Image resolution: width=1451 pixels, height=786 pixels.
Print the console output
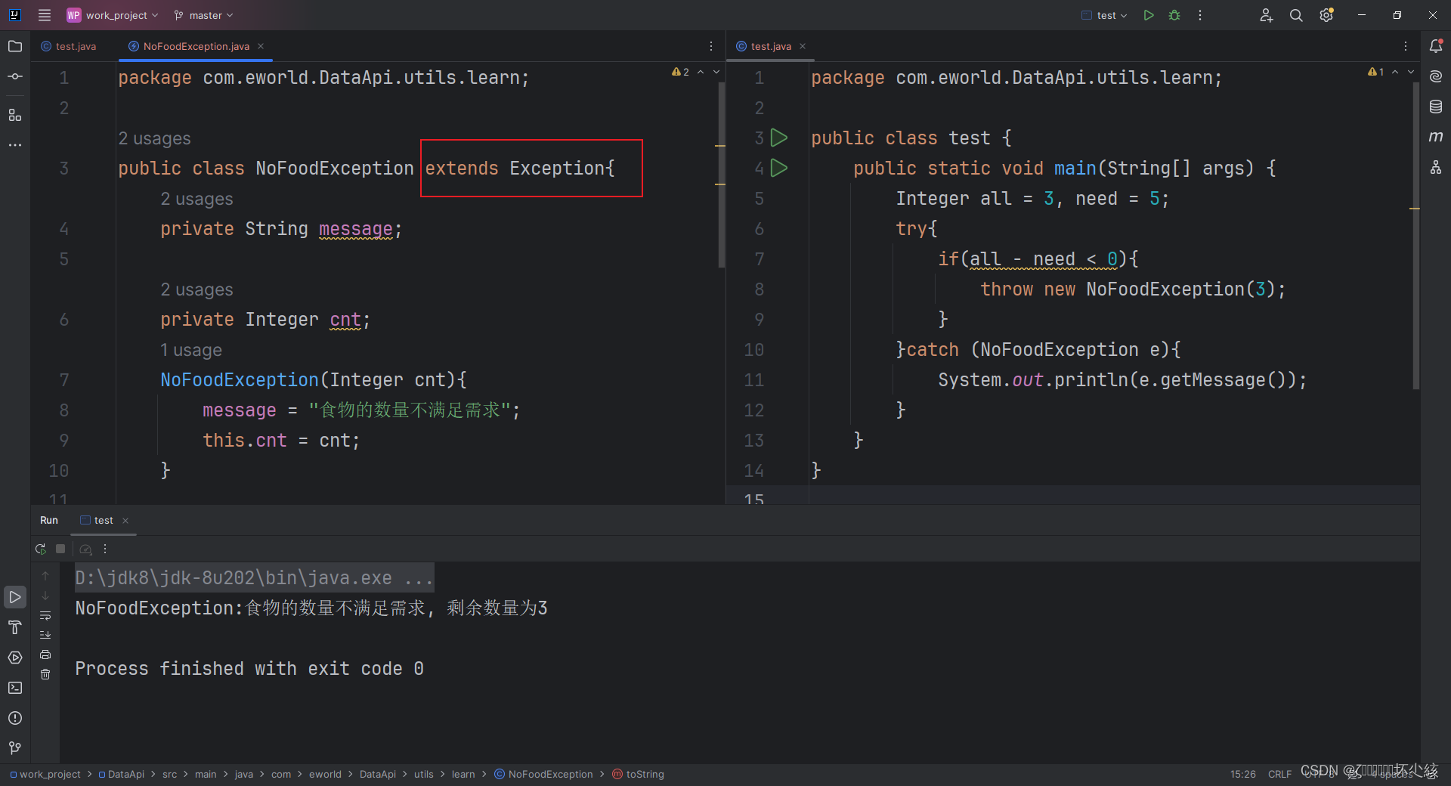pos(45,654)
